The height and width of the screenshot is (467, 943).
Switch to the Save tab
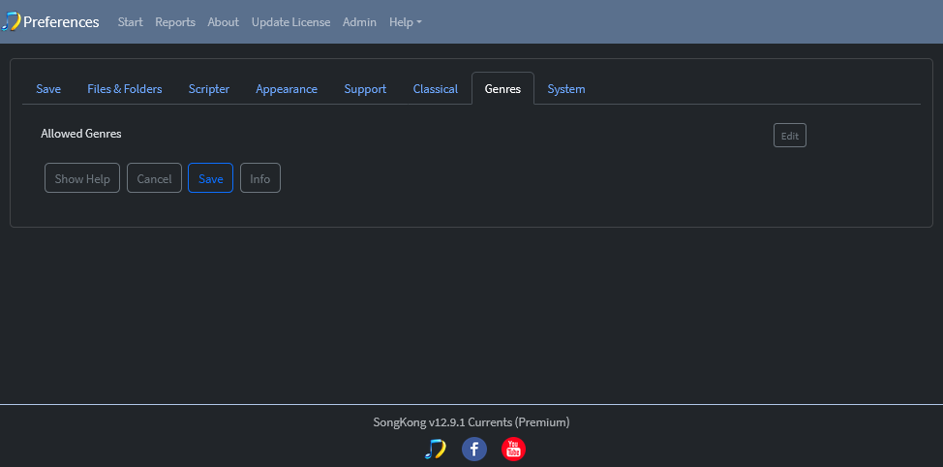point(48,89)
